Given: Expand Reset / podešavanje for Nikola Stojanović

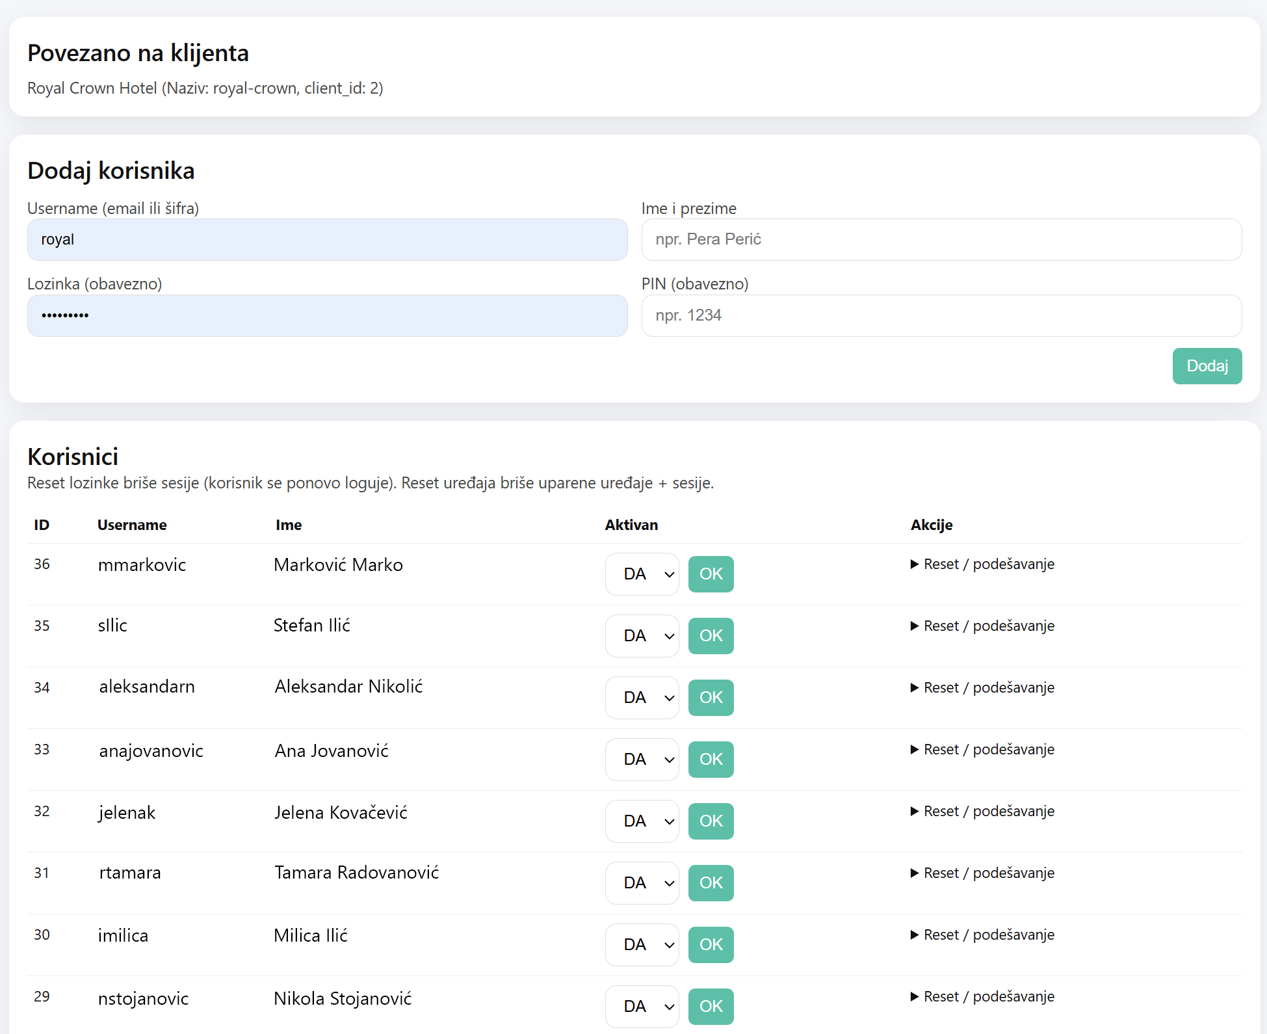Looking at the screenshot, I should [x=982, y=997].
